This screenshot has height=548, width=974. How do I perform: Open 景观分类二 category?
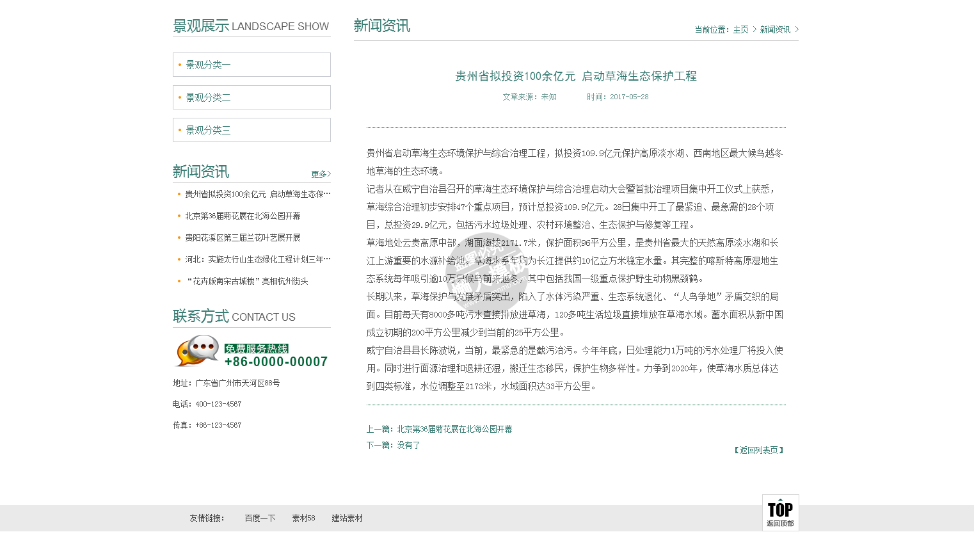(x=209, y=97)
